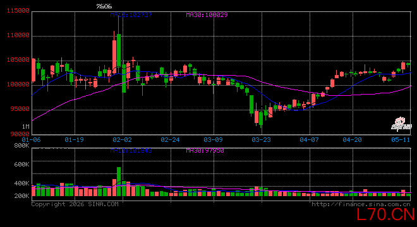This screenshot has width=417, height=227.
Task: Click the 03-23 date label
Action: pos(261,140)
